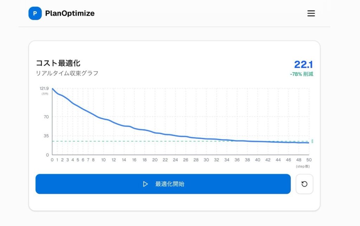Click the -78% 削減 reduction label
The width and height of the screenshot is (360, 226).
pyautogui.click(x=301, y=74)
